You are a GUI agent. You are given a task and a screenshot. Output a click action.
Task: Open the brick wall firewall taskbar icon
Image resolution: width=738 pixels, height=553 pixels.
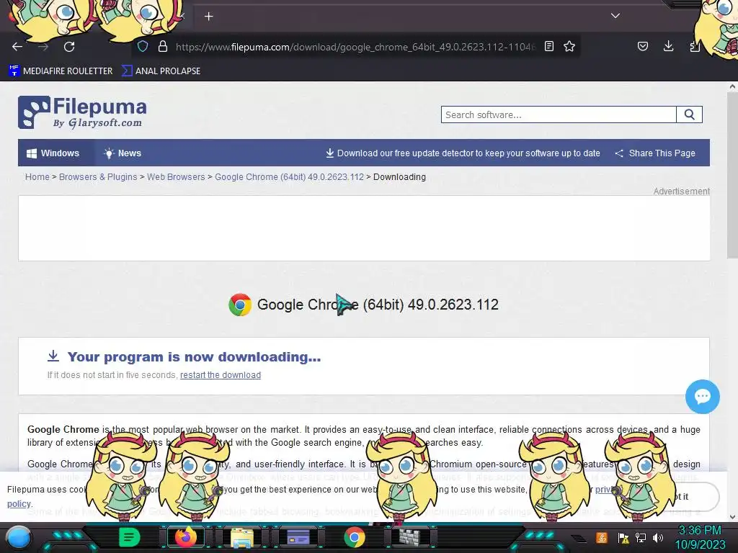[411, 537]
